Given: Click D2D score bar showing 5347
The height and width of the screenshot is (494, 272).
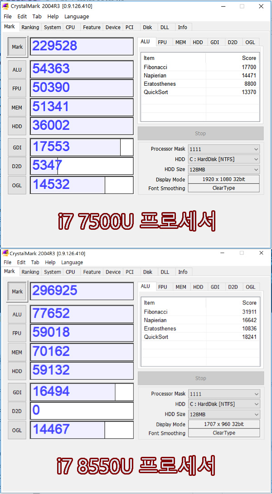Looking at the screenshot, I should tap(82, 166).
